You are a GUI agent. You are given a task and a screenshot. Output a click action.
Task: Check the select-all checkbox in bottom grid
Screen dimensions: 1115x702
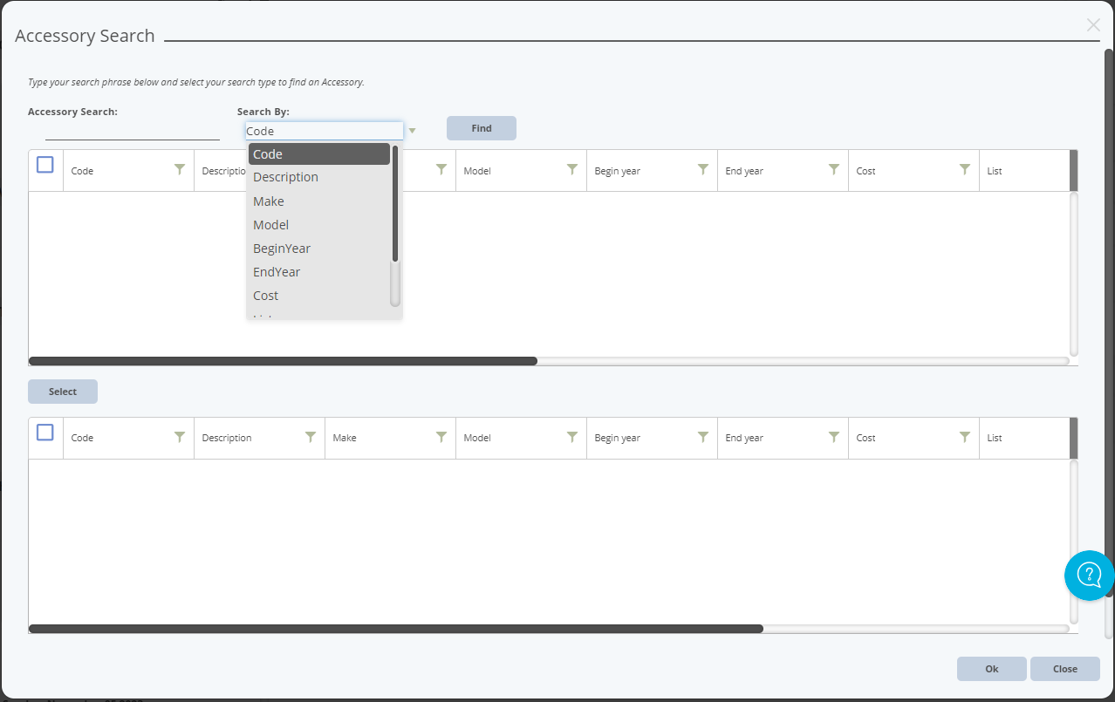(44, 431)
